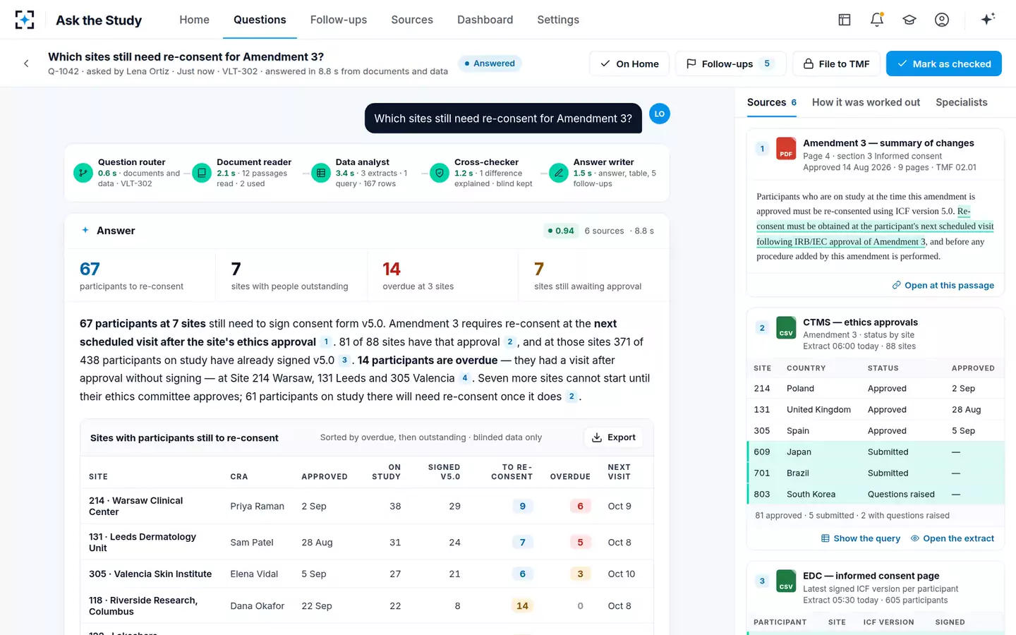Select the Warsaw Clinical Center row

366,506
